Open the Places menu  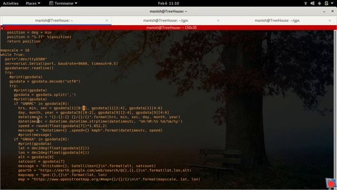pos(33,3)
